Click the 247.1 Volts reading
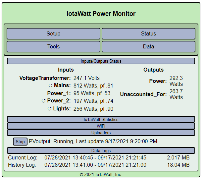The height and width of the screenshot is (180, 204). click(86, 78)
